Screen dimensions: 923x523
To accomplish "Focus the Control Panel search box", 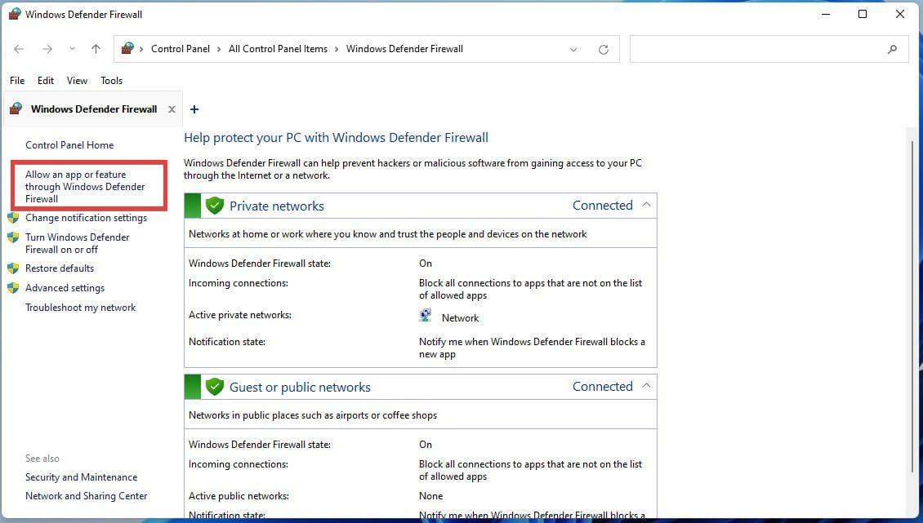I will pyautogui.click(x=769, y=49).
